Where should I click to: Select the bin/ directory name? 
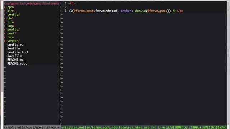click(11, 11)
